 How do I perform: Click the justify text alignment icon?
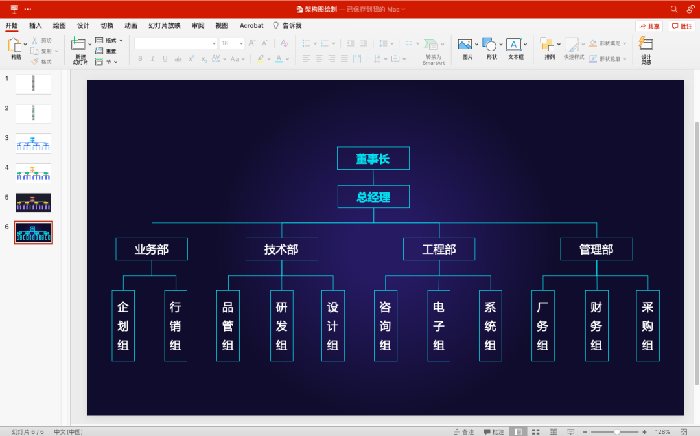pos(344,58)
